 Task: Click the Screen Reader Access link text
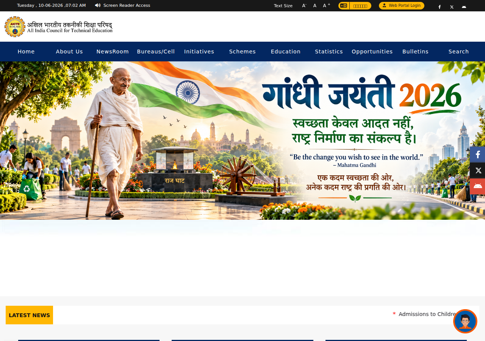pos(127,5)
